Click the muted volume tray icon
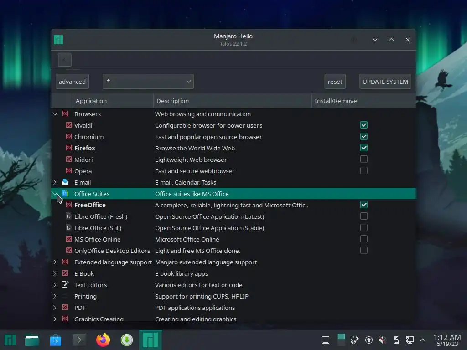This screenshot has width=467, height=350. tap(383, 340)
